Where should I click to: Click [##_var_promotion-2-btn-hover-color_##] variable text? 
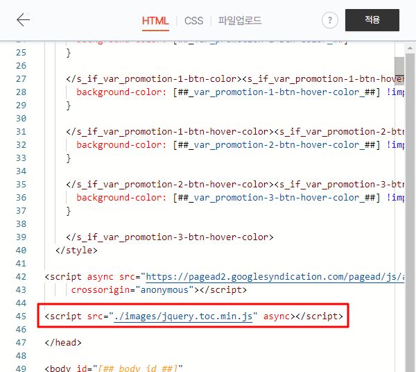(277, 145)
